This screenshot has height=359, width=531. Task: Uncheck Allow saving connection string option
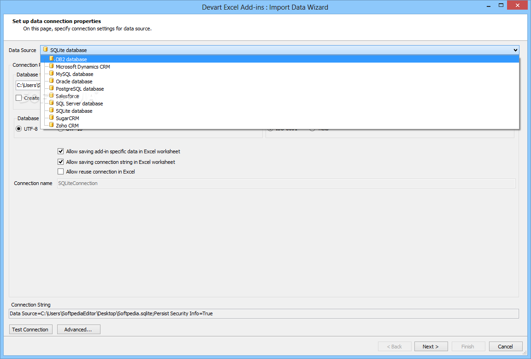61,162
